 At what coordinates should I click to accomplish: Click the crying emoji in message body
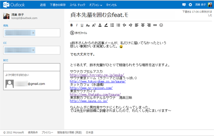click(121, 47)
